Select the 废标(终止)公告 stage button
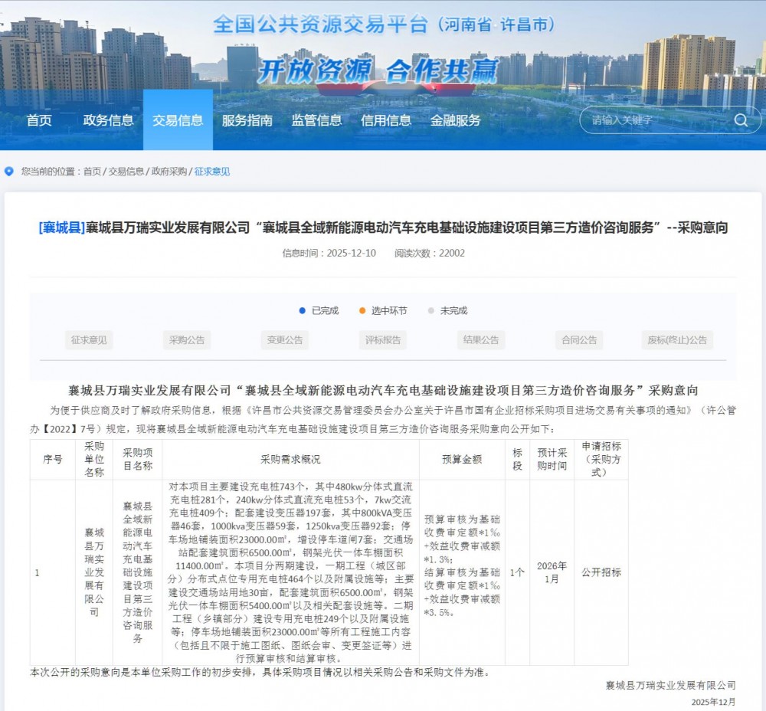 tap(677, 340)
